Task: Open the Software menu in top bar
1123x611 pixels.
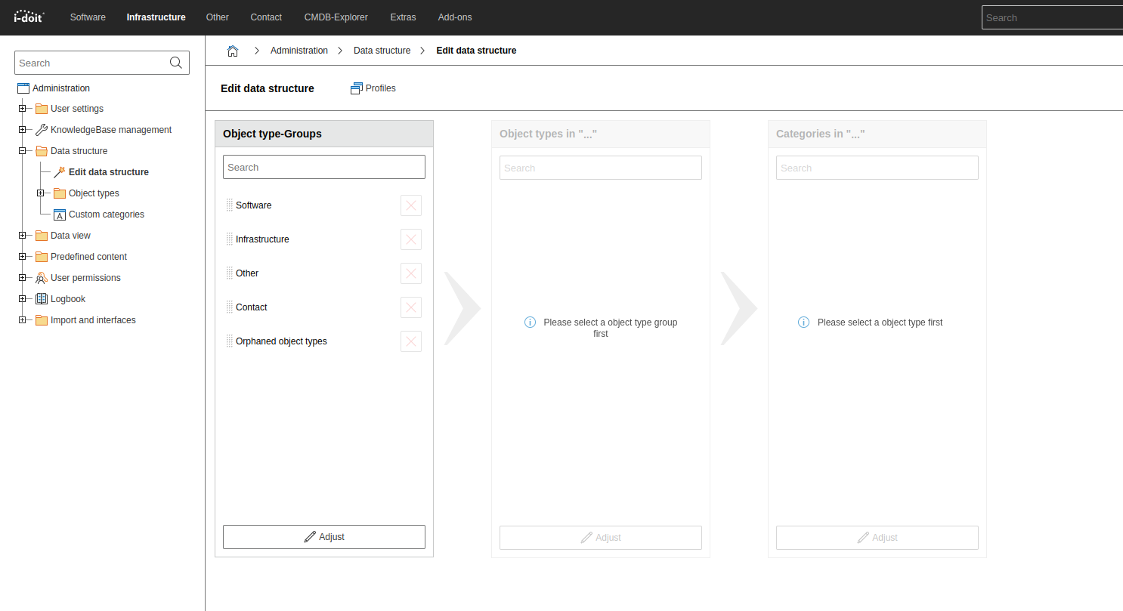Action: tap(88, 17)
